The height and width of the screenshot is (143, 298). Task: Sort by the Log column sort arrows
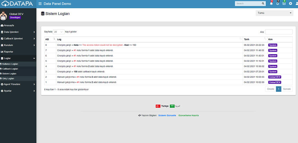[x=241, y=39]
